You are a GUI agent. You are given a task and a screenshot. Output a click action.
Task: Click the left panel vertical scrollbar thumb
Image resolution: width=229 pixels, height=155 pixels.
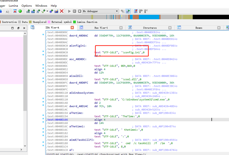tap(25, 73)
